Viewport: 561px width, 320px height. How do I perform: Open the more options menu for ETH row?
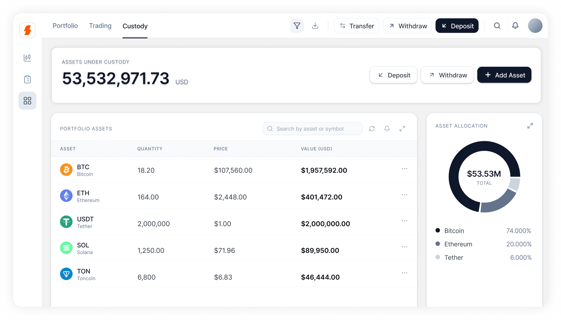(x=404, y=195)
